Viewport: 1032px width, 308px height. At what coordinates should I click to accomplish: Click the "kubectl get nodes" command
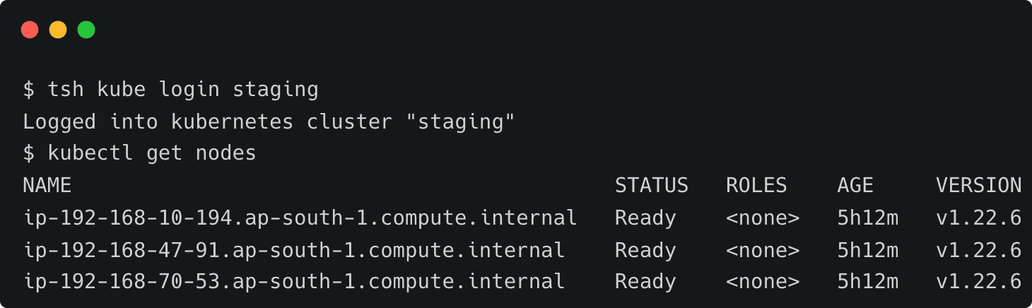tap(151, 153)
